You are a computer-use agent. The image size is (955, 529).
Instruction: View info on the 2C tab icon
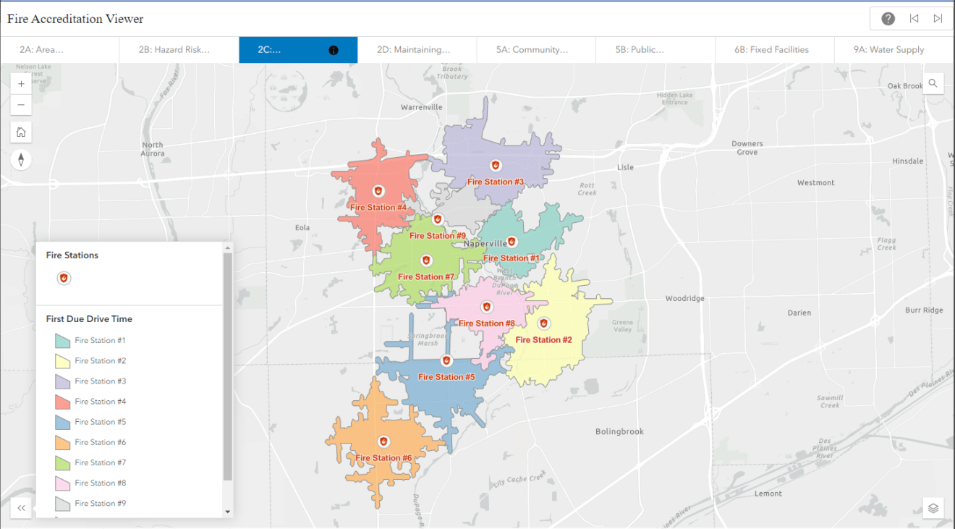coord(333,50)
